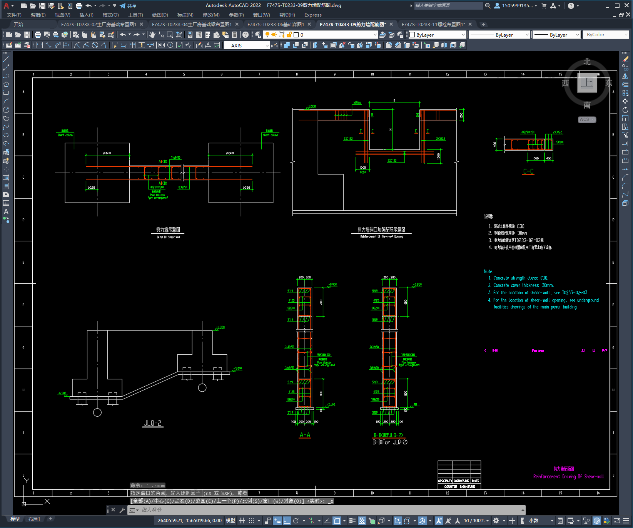Select the Rotate modify tool

pyautogui.click(x=625, y=110)
